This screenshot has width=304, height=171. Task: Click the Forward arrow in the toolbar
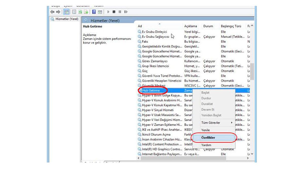(58, 12)
